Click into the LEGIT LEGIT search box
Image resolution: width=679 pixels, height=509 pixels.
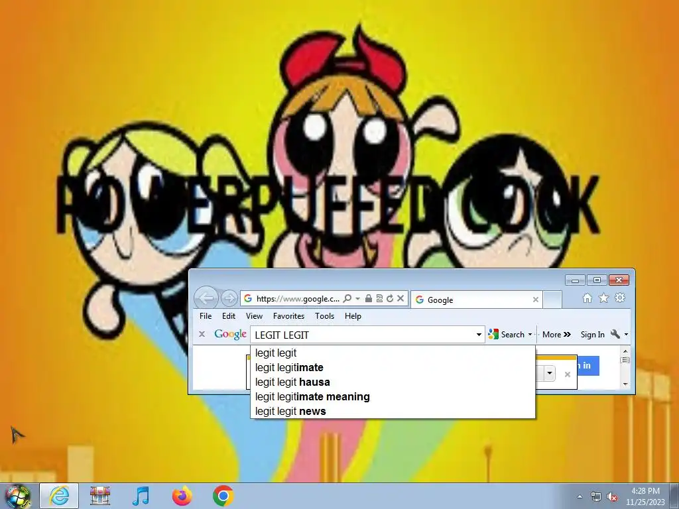click(x=362, y=335)
